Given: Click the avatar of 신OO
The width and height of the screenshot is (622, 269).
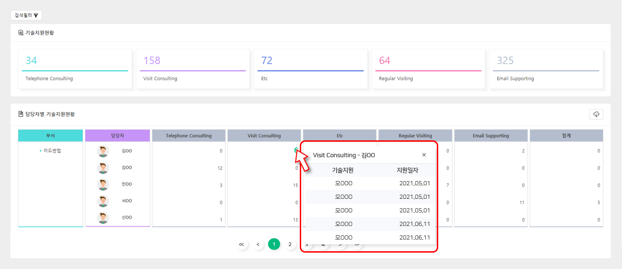Looking at the screenshot, I should [103, 218].
